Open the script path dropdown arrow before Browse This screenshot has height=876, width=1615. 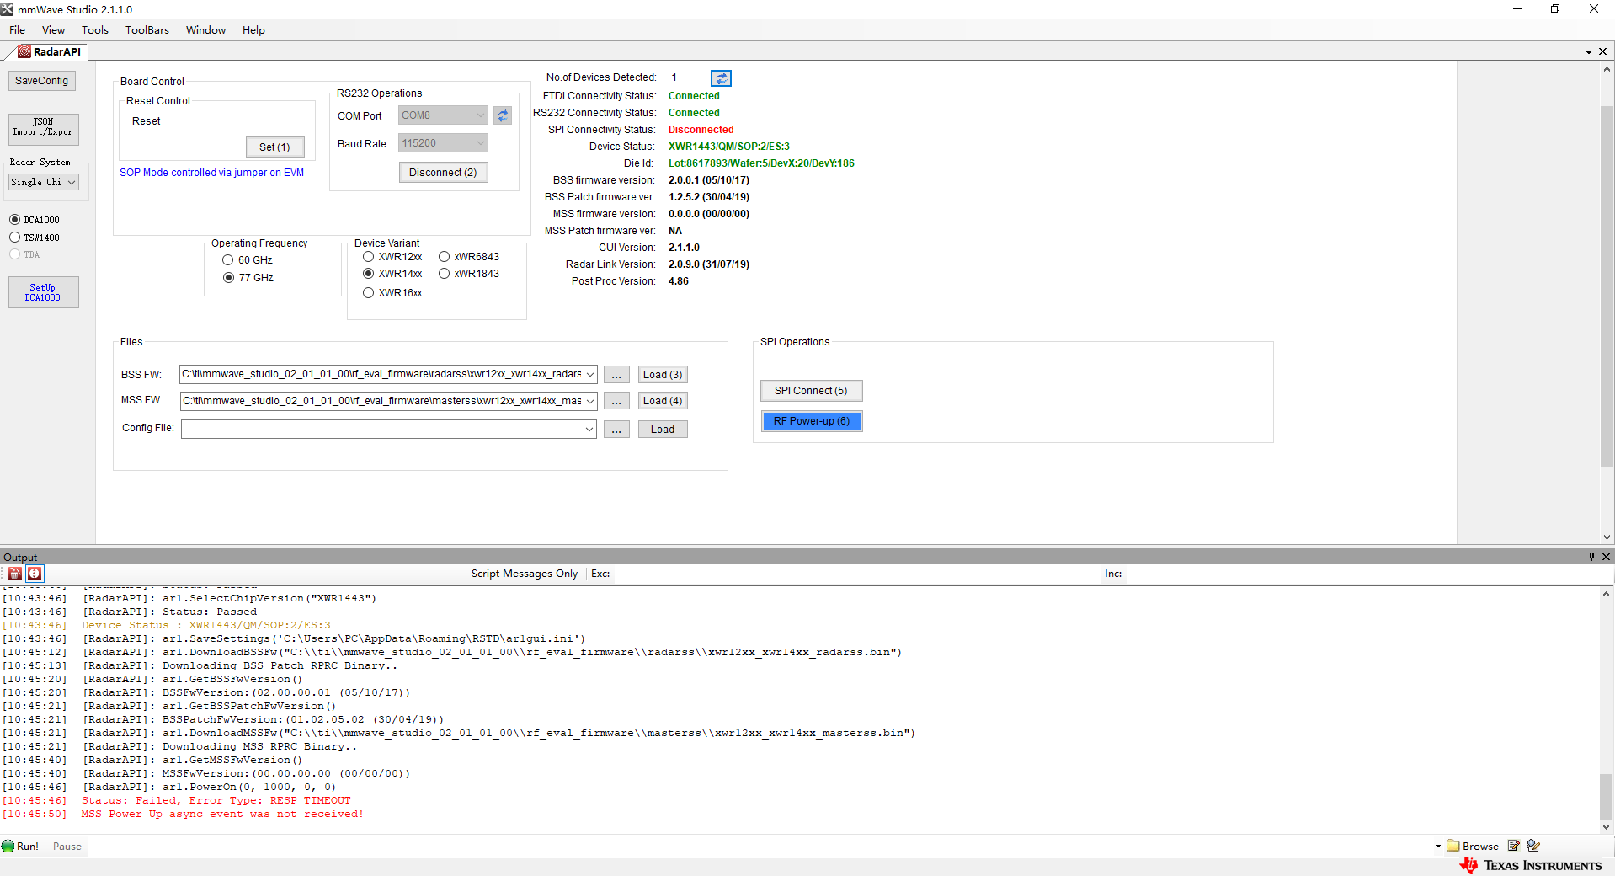tap(1438, 847)
